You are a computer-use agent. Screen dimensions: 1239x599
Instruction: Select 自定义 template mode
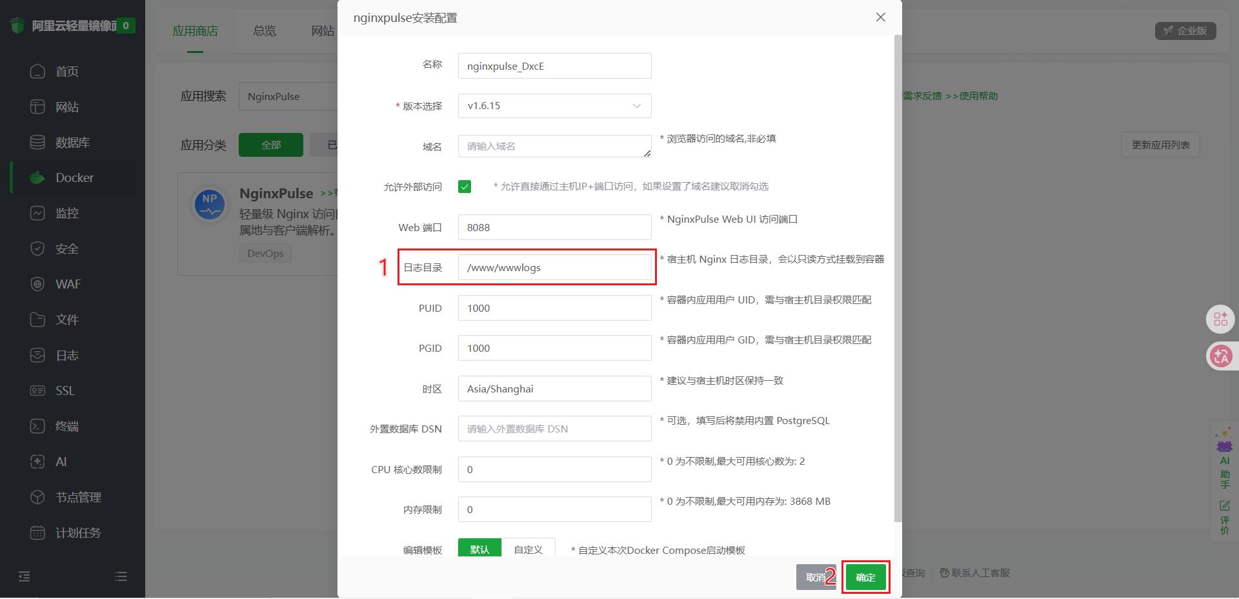point(529,548)
